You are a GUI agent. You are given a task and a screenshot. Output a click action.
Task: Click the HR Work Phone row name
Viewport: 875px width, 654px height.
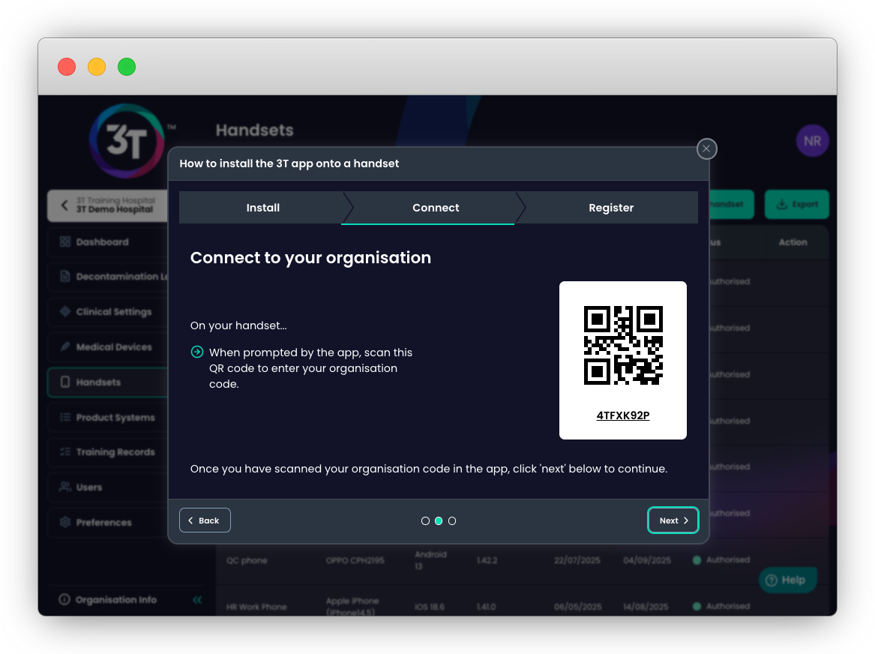pos(256,607)
